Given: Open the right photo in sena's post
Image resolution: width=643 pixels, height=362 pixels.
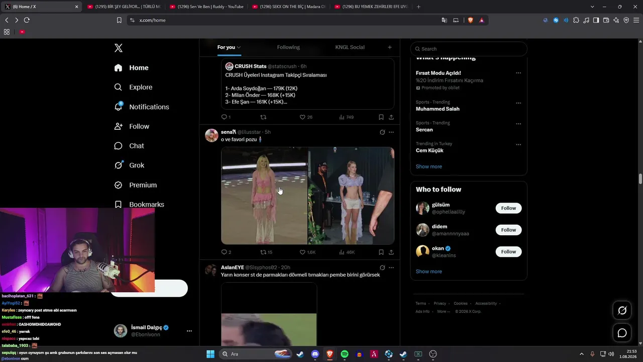Looking at the screenshot, I should click(x=351, y=196).
